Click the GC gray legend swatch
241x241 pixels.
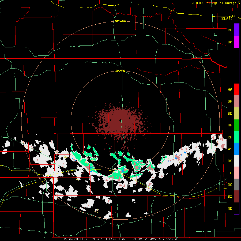pyautogui.click(x=236, y=184)
